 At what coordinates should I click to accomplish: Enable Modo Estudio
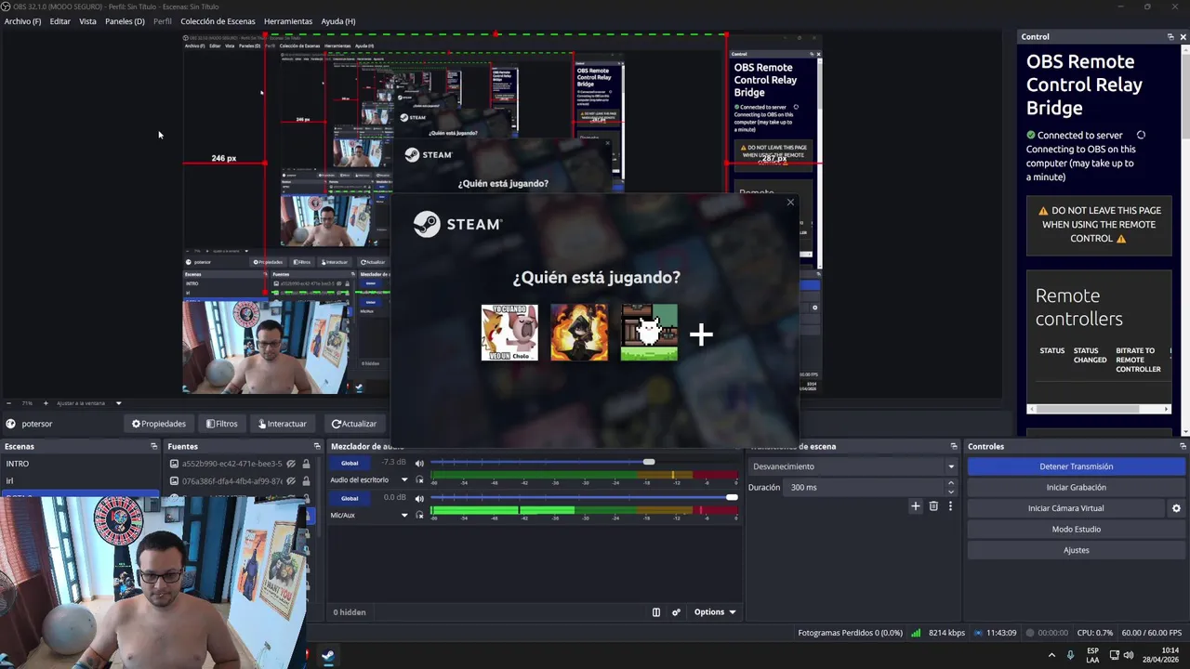click(1076, 529)
